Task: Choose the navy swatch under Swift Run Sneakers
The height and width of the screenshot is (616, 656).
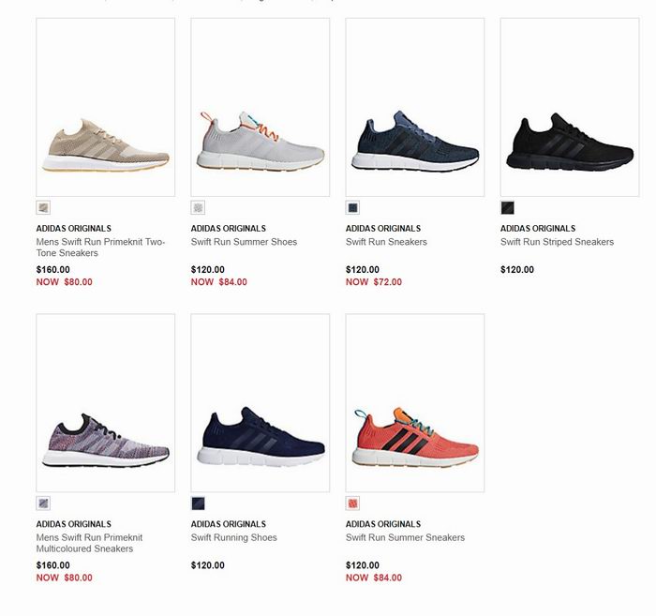Action: pos(352,207)
